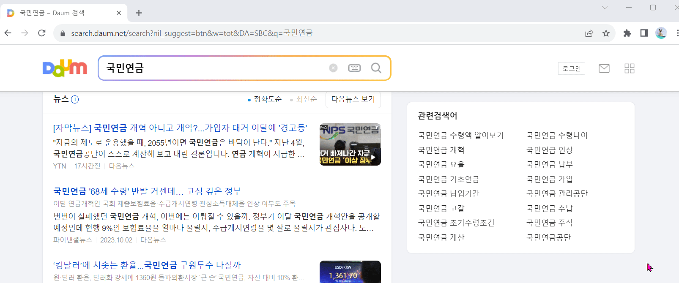Click the Daum logo
The height and width of the screenshot is (283, 679).
click(65, 68)
